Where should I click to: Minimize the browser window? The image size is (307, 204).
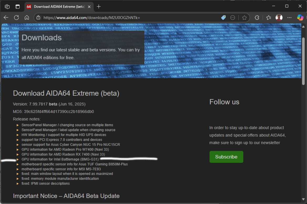click(274, 6)
